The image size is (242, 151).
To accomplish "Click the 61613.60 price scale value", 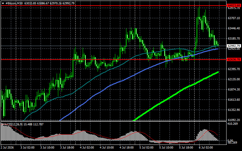I will pyautogui.click(x=234, y=100).
